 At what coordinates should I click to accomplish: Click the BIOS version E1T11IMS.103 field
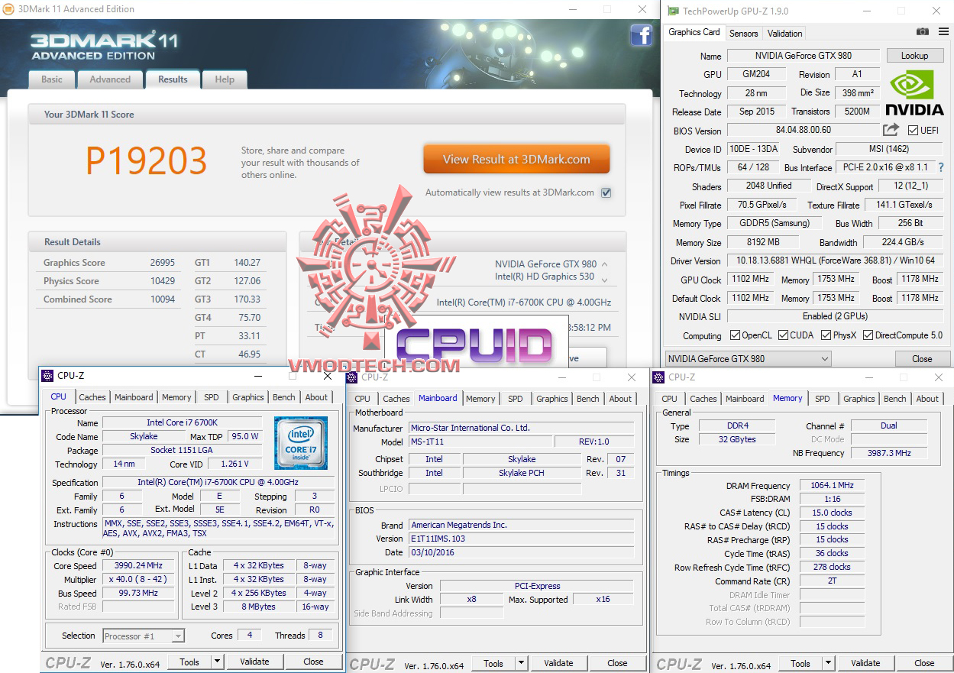pyautogui.click(x=521, y=539)
